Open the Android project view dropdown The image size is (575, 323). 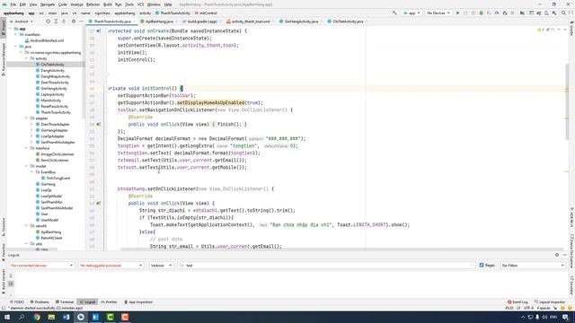click(x=22, y=22)
